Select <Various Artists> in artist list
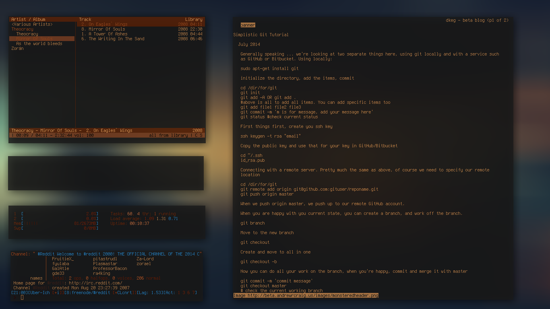550x309 pixels. (x=32, y=24)
